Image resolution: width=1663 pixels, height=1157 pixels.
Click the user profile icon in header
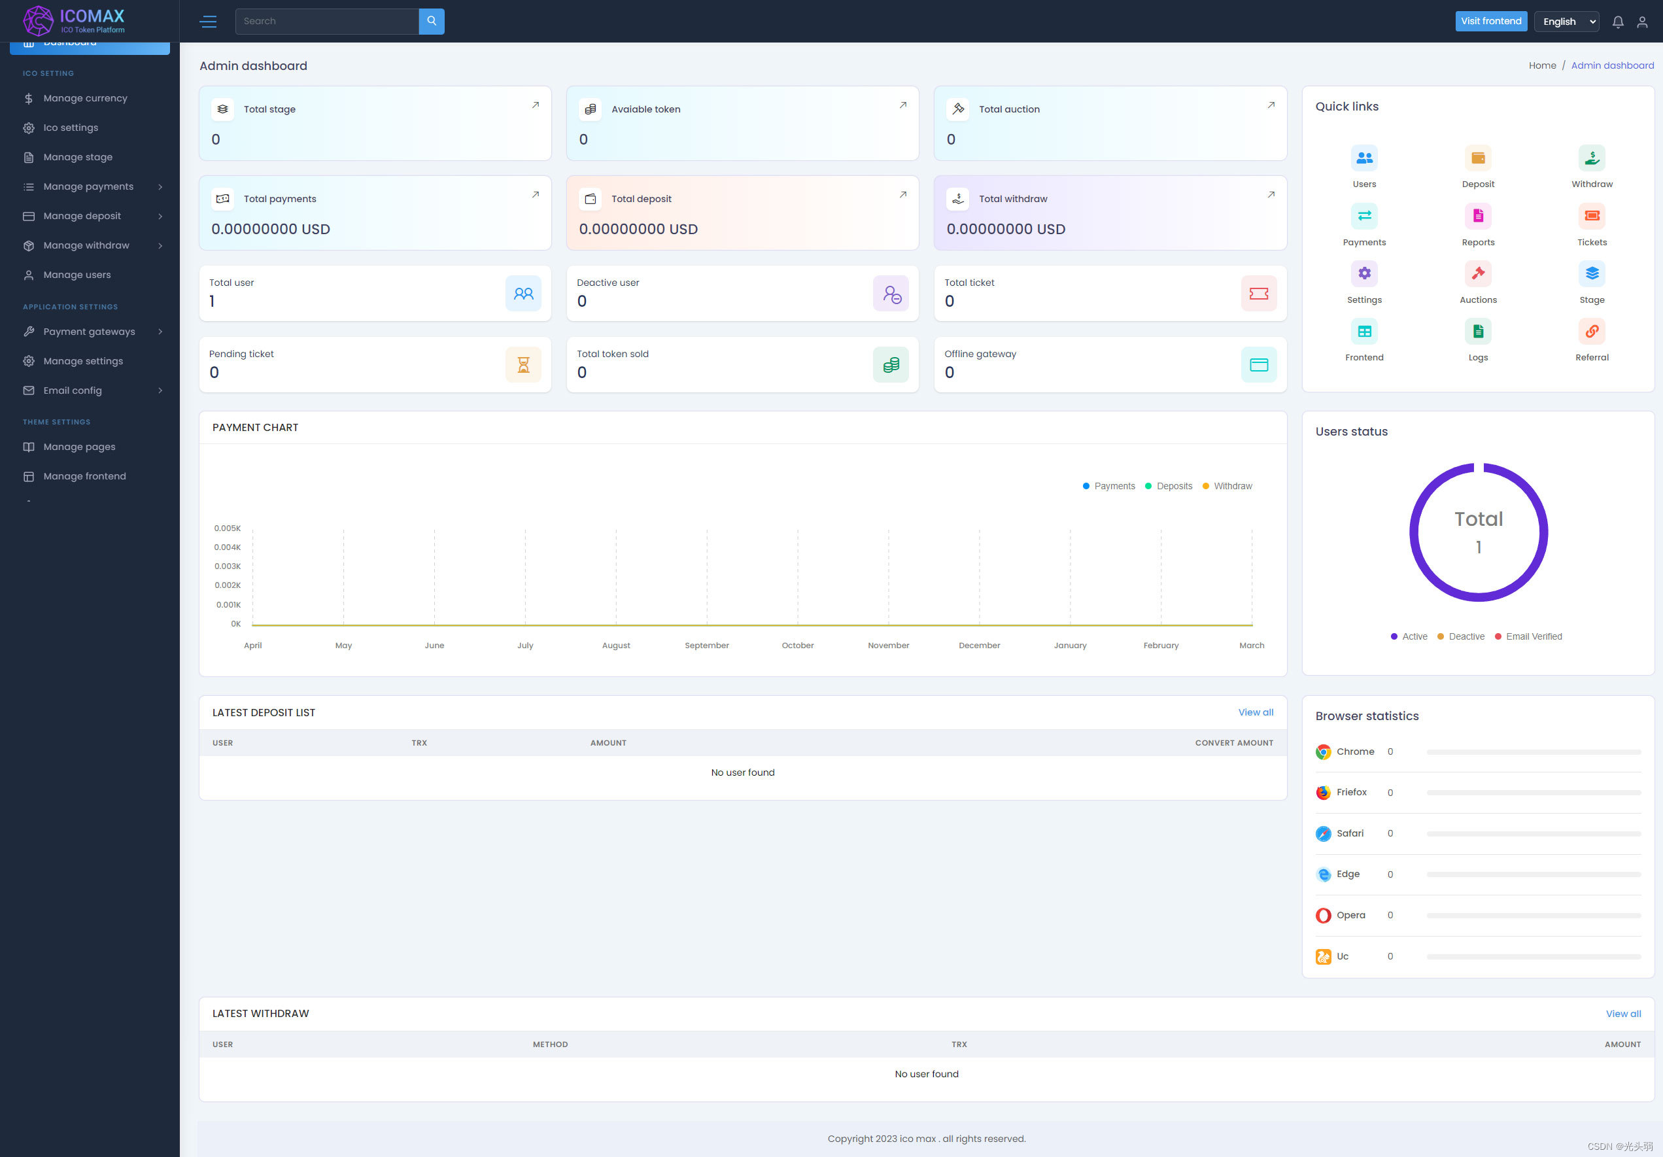tap(1642, 22)
